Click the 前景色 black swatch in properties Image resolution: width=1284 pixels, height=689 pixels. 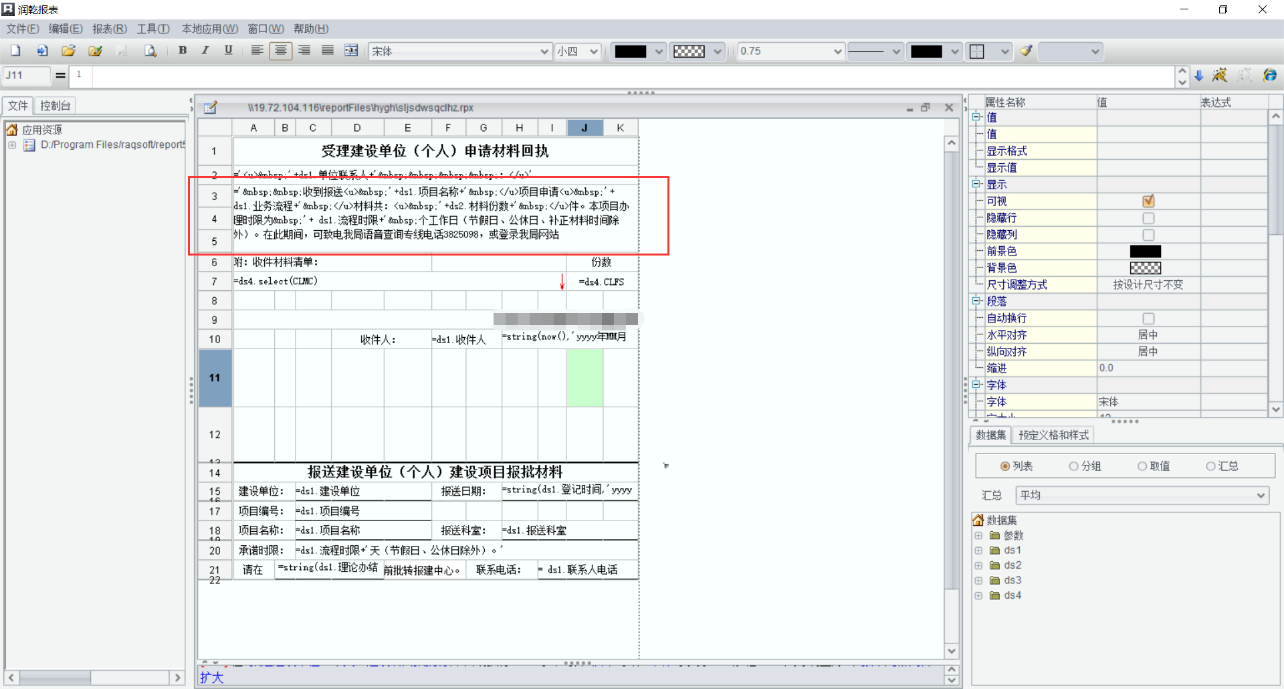point(1146,252)
